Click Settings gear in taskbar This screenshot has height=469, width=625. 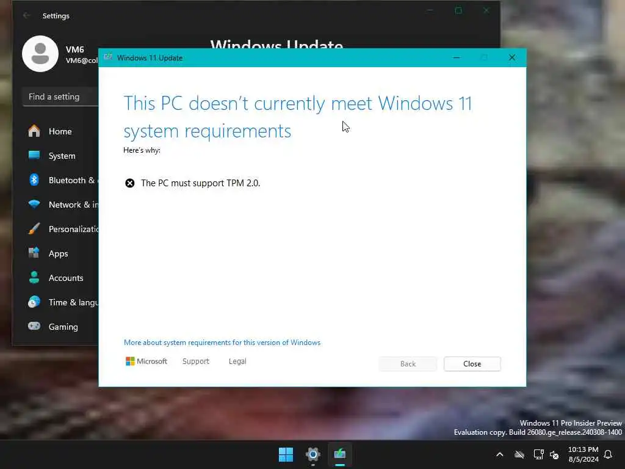click(313, 454)
